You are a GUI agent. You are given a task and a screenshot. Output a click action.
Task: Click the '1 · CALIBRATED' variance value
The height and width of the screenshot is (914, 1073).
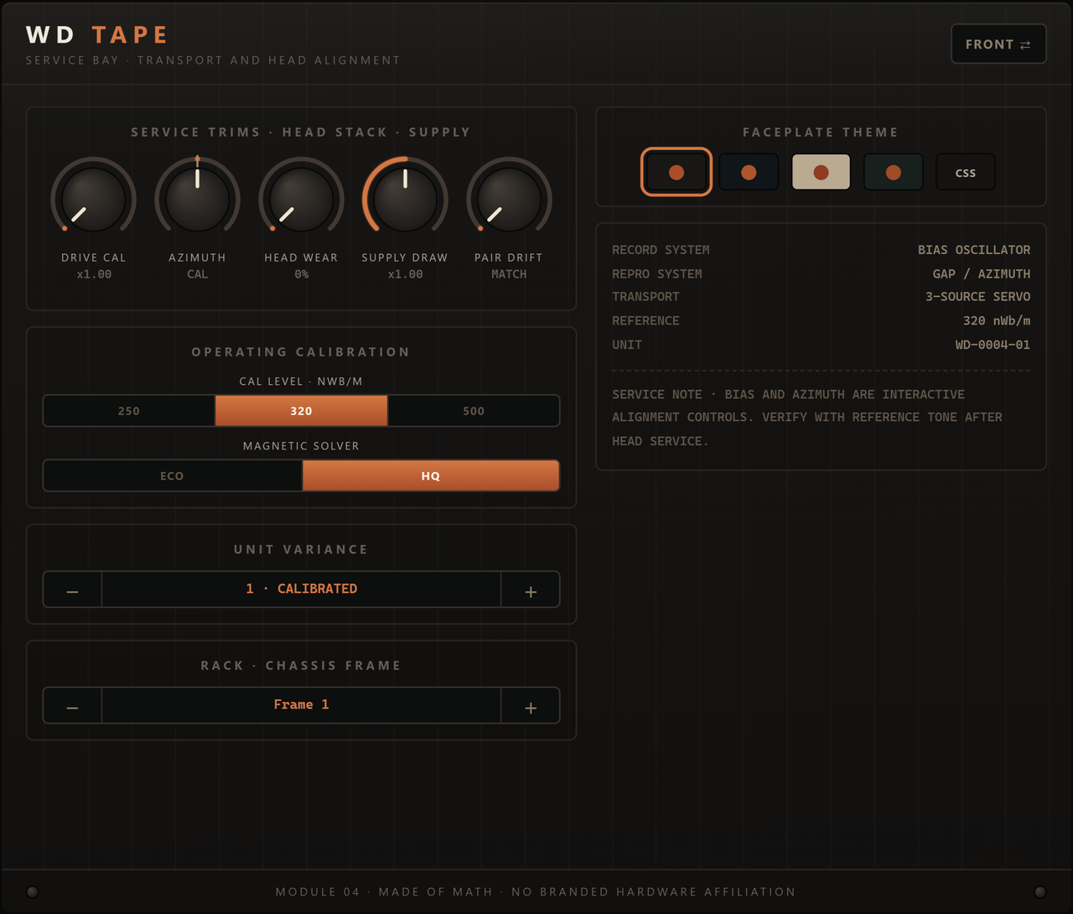(301, 589)
